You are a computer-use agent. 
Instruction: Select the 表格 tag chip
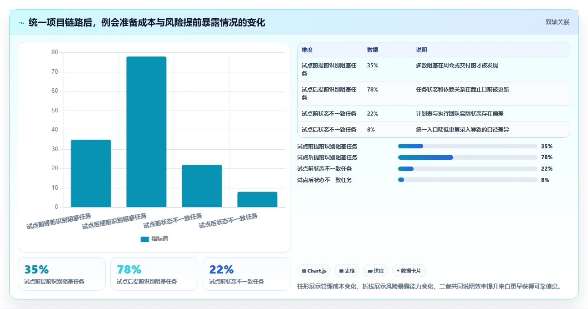(x=347, y=271)
